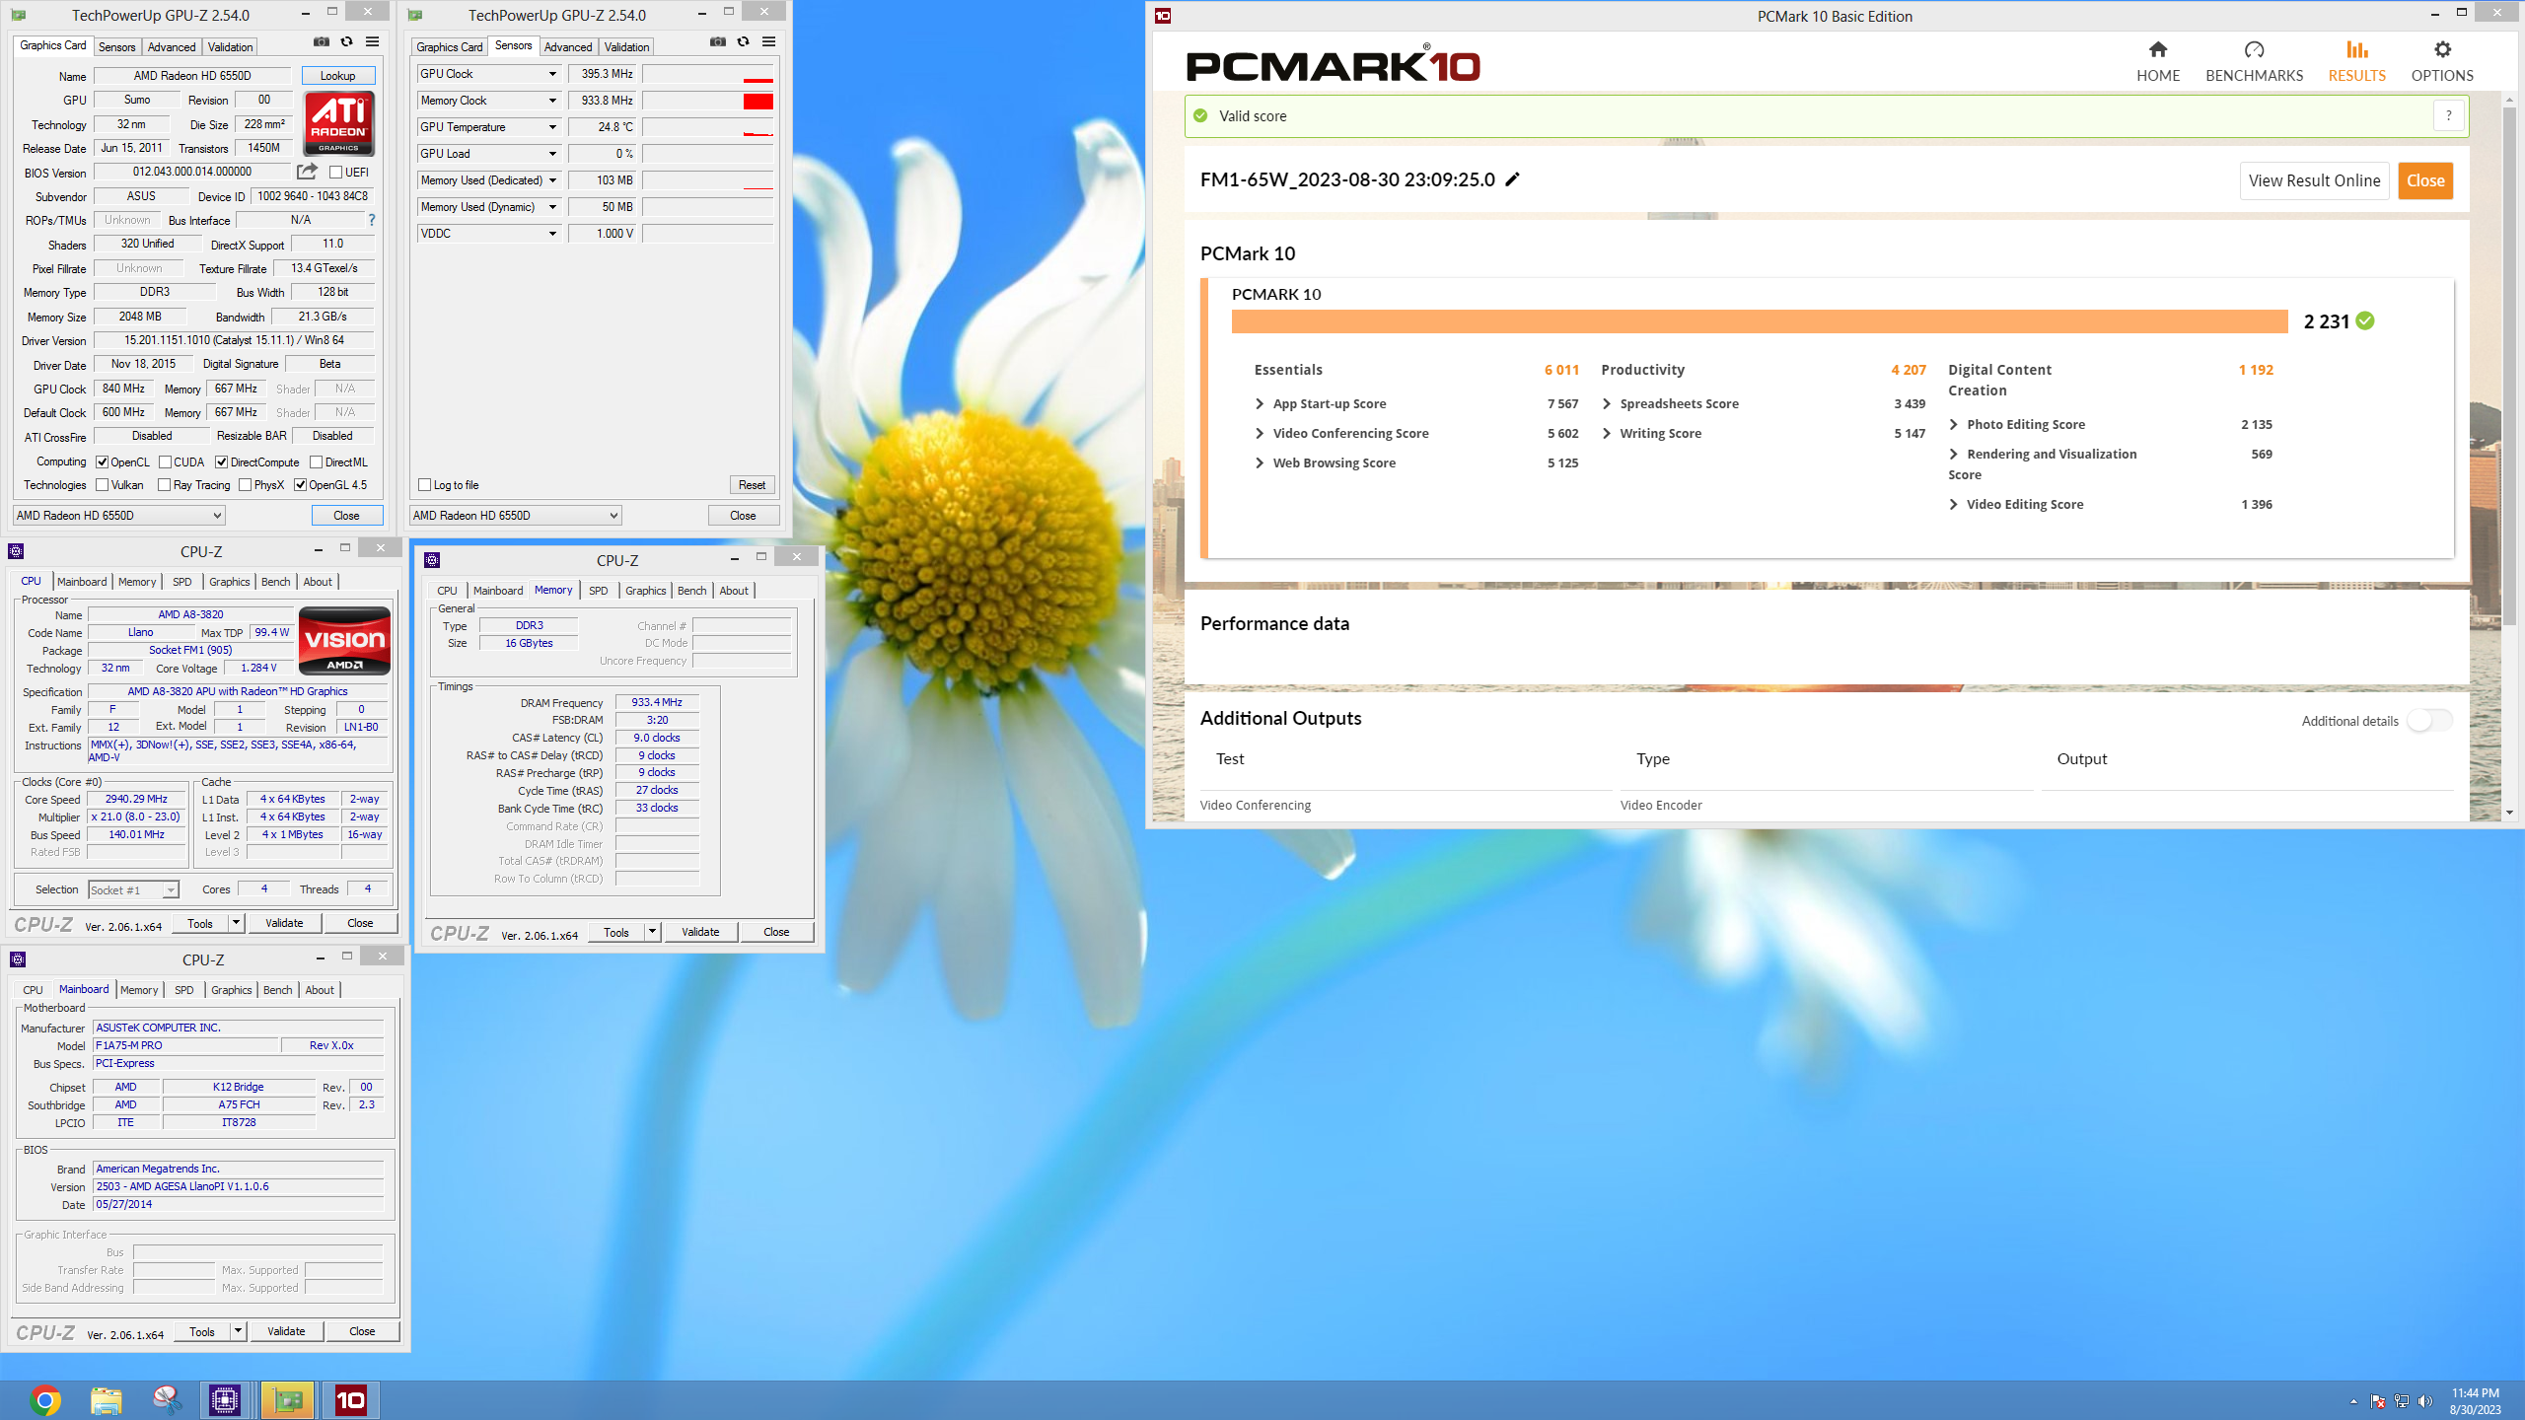Click the camera icon in GPU-Z Sensors window
Viewport: 2525px width, 1420px height.
pos(718,41)
